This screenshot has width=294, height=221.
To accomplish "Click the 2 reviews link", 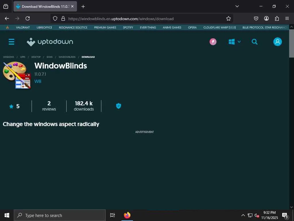I will (49, 106).
